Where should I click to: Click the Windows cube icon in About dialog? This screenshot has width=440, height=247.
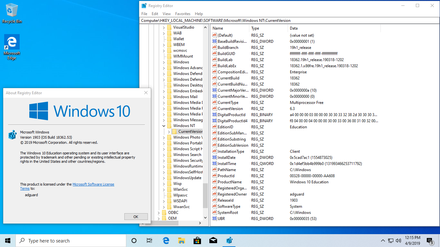coord(12,135)
